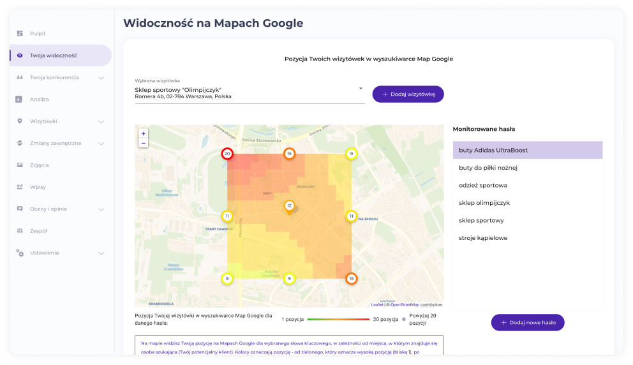Zoom out the map with minus button

143,144
